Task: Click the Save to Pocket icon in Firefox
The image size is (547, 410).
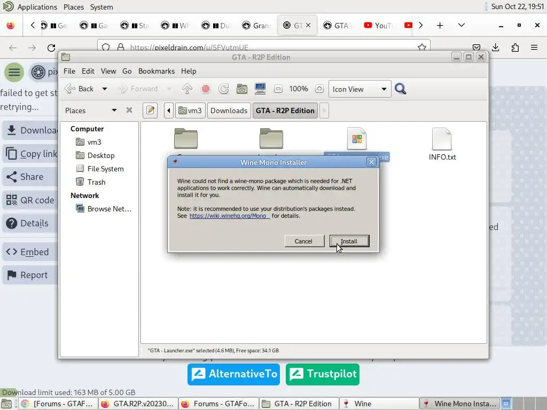Action: tap(476, 48)
